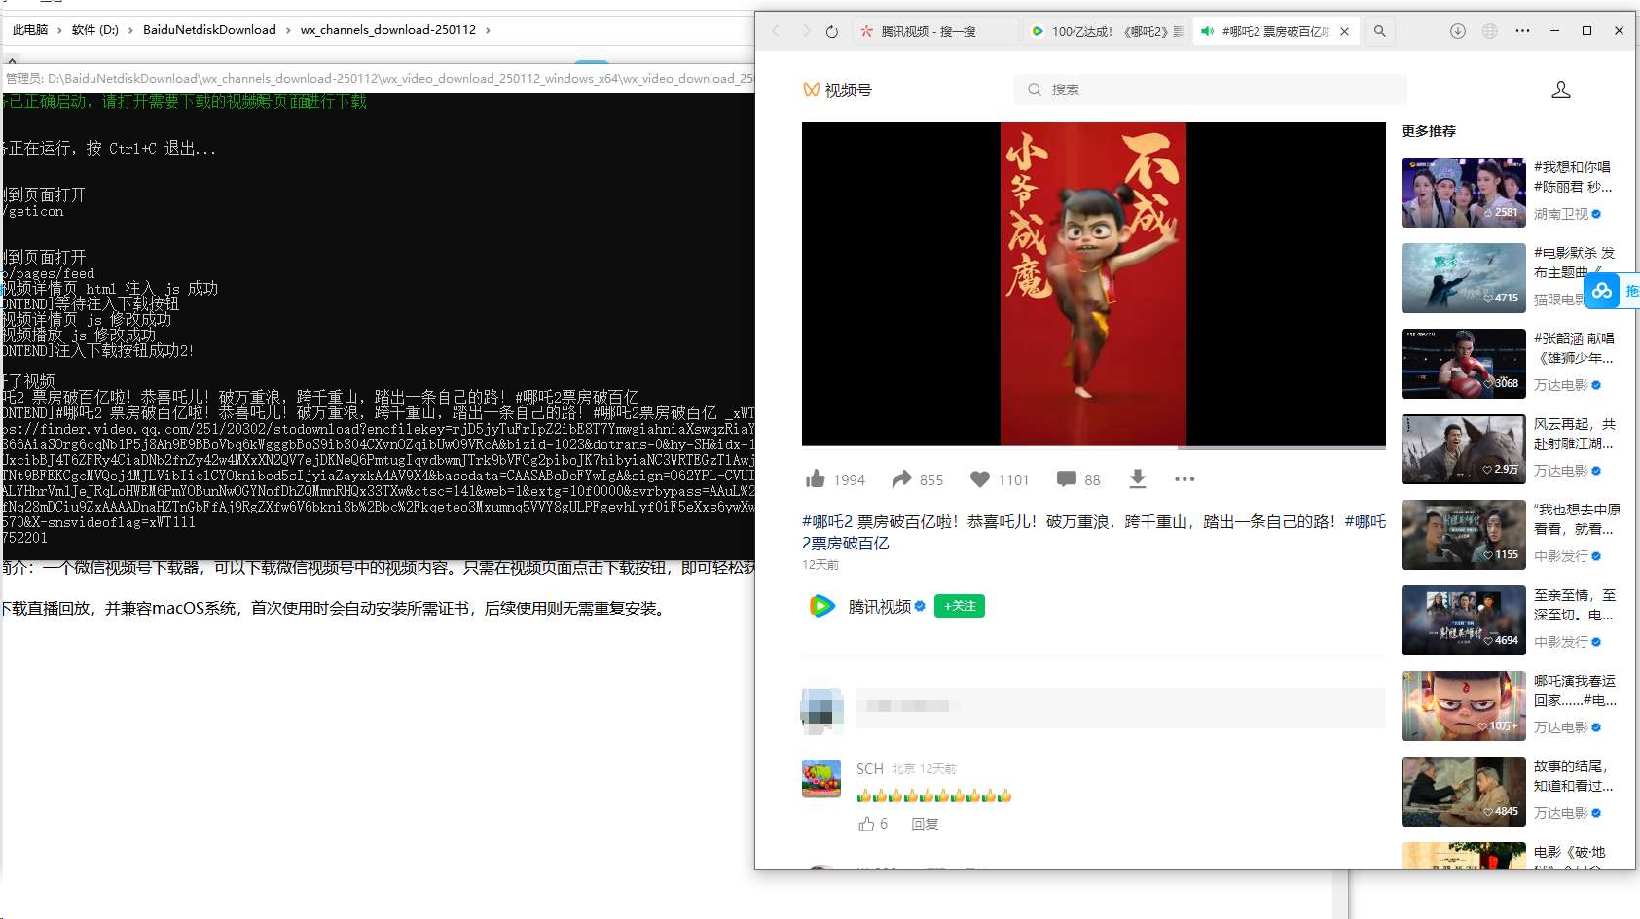The width and height of the screenshot is (1640, 919).
Task: Open 腾讯视频 channel avatar
Action: 822,606
